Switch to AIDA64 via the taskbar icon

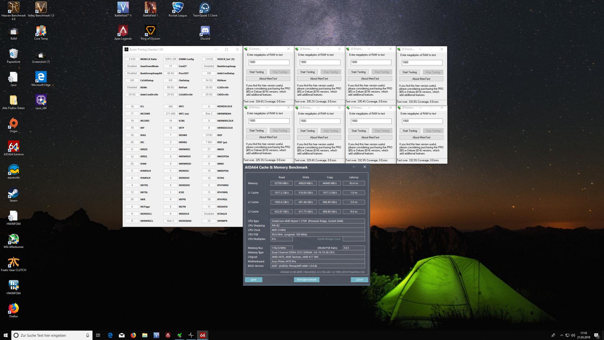pyautogui.click(x=203, y=335)
